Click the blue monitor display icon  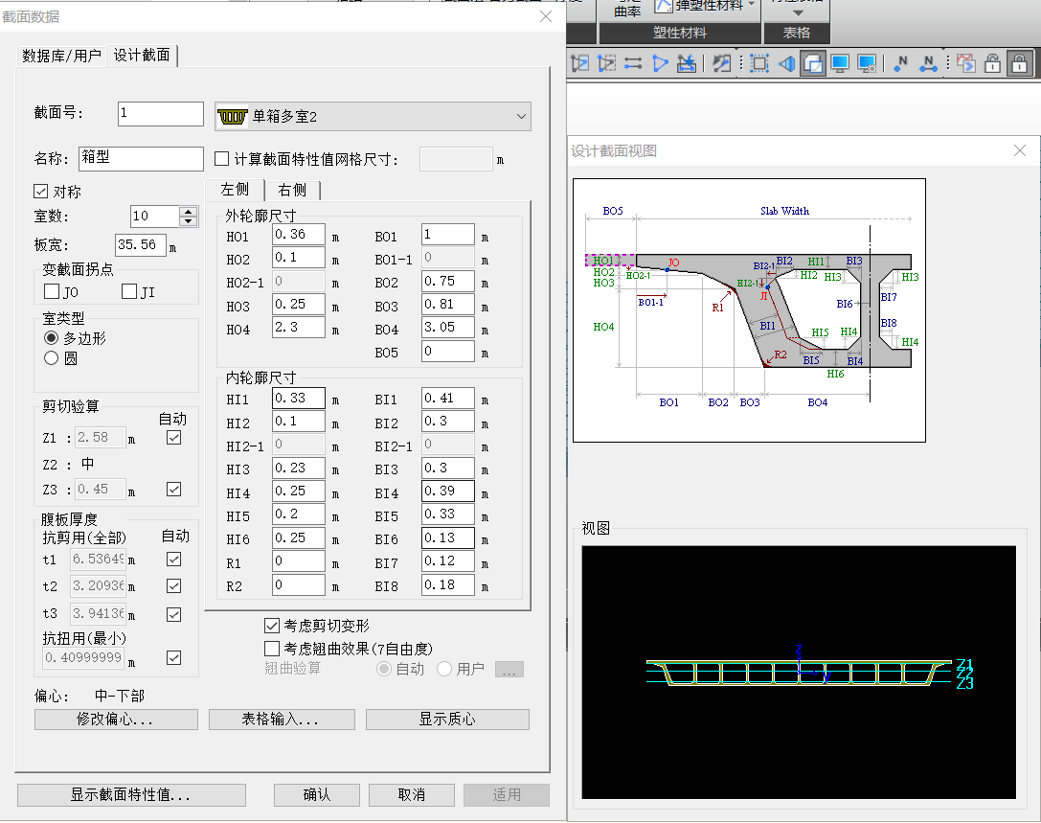pos(840,63)
